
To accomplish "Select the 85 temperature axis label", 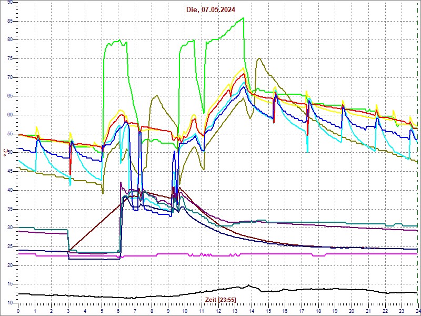I will 9,21.
